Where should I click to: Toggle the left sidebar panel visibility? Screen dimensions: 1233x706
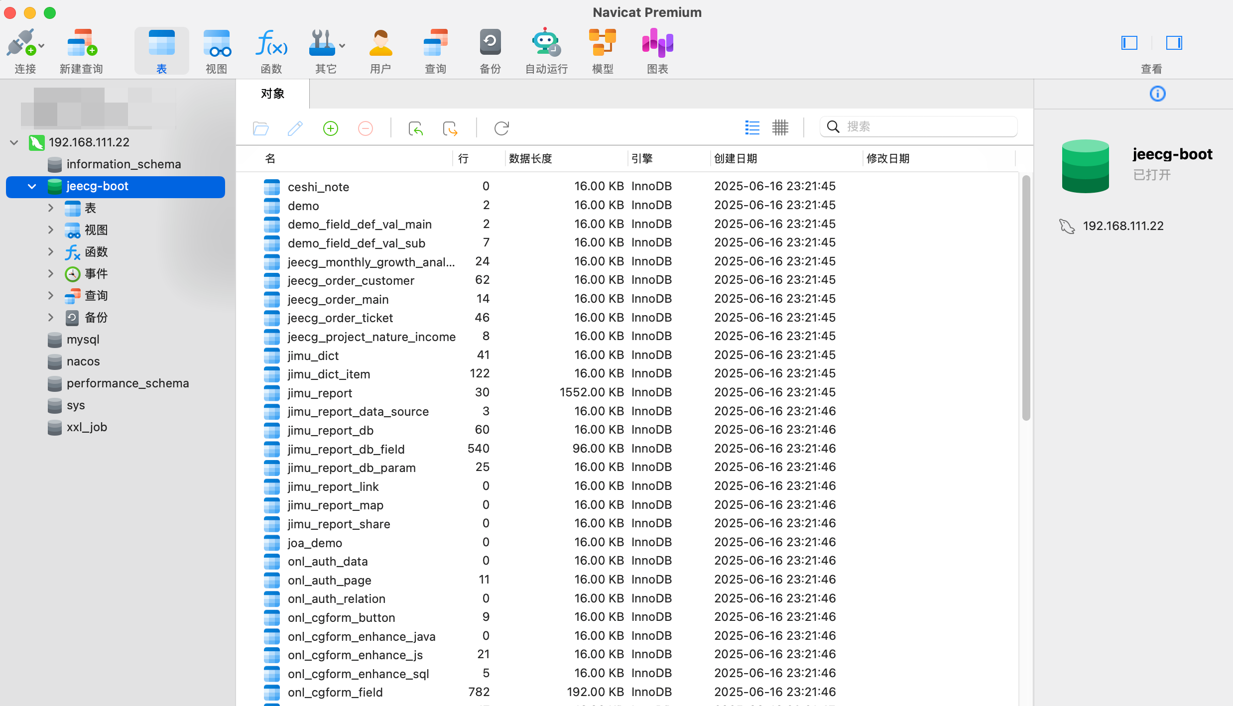[1129, 43]
